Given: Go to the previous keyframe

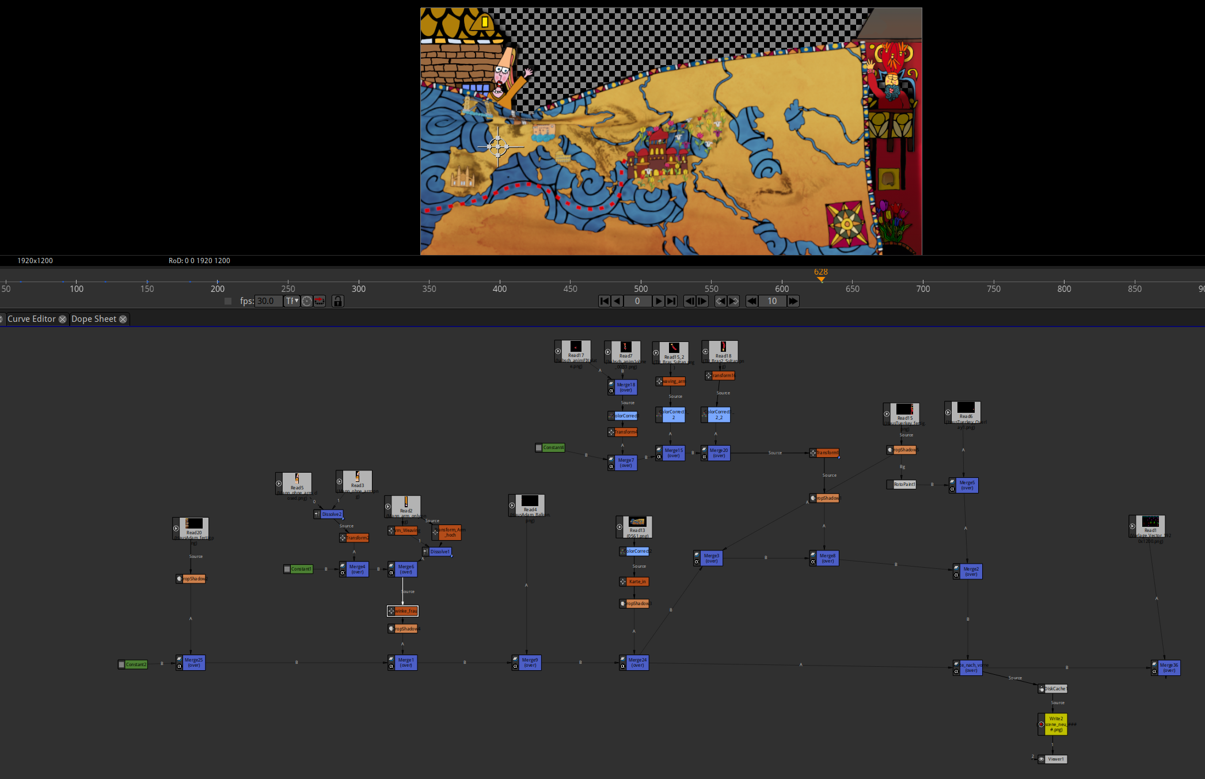Looking at the screenshot, I should [x=720, y=301].
